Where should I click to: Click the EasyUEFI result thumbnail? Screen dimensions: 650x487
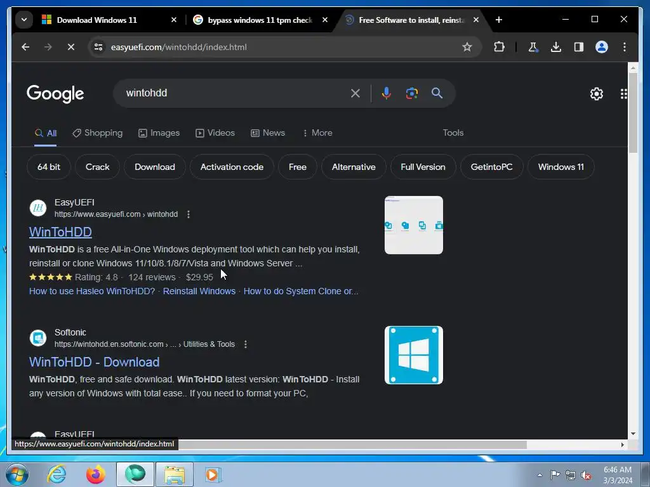coord(414,225)
